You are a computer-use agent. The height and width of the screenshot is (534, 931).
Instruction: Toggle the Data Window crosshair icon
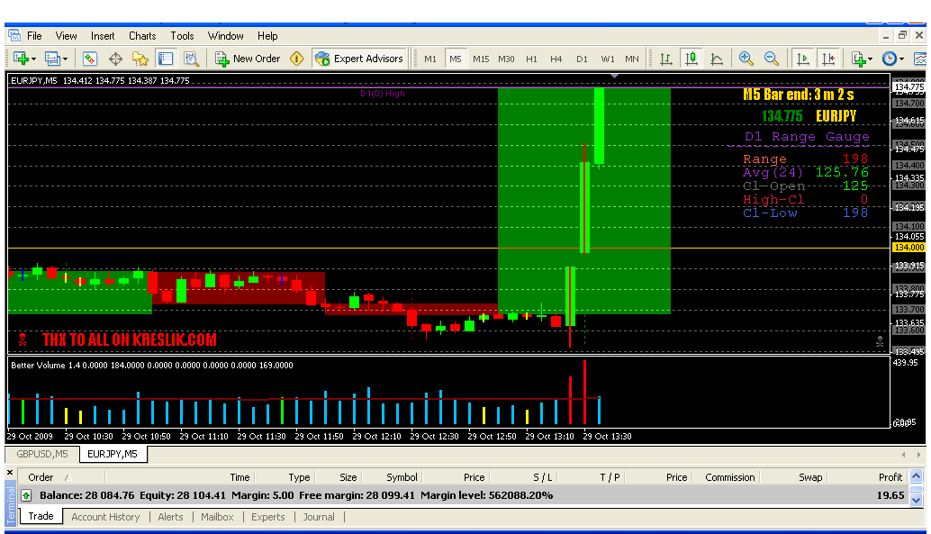[x=115, y=59]
